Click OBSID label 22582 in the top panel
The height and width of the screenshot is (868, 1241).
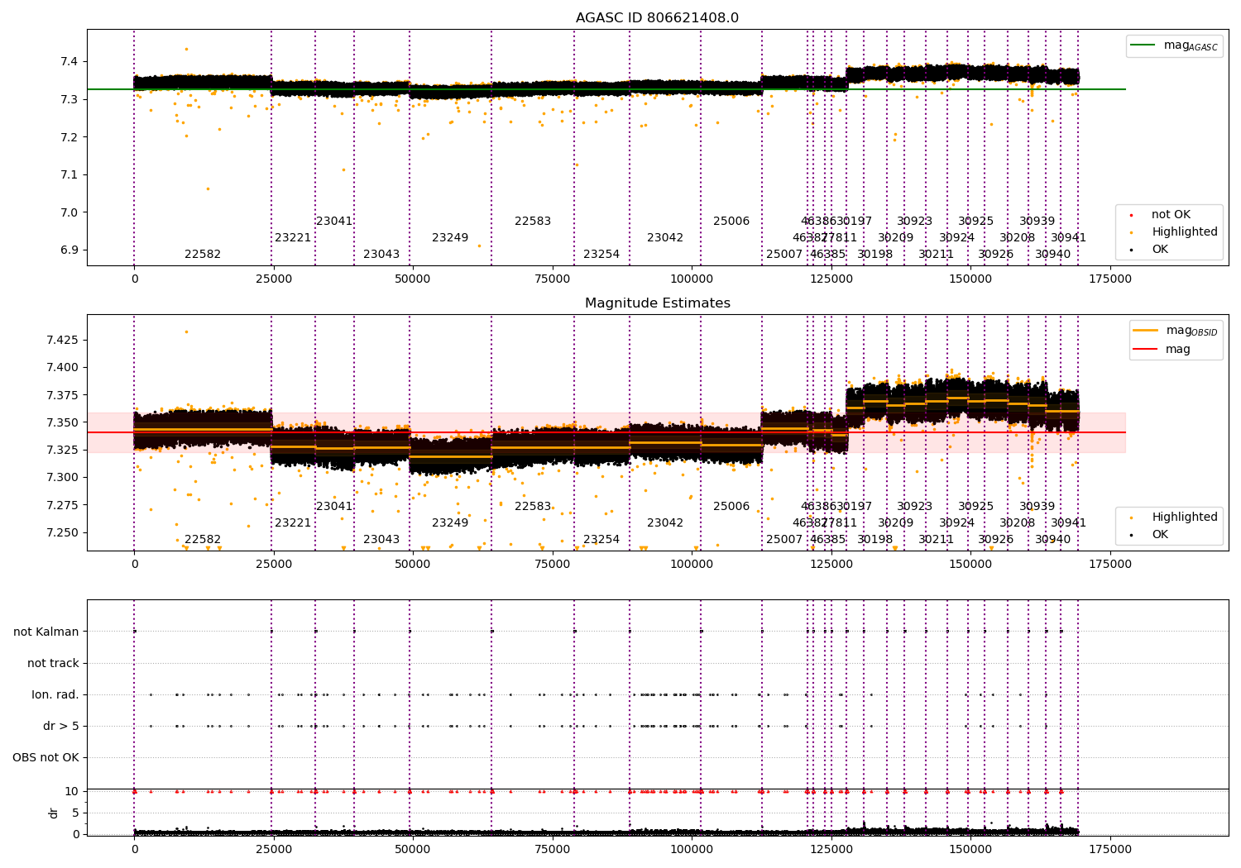tap(203, 255)
